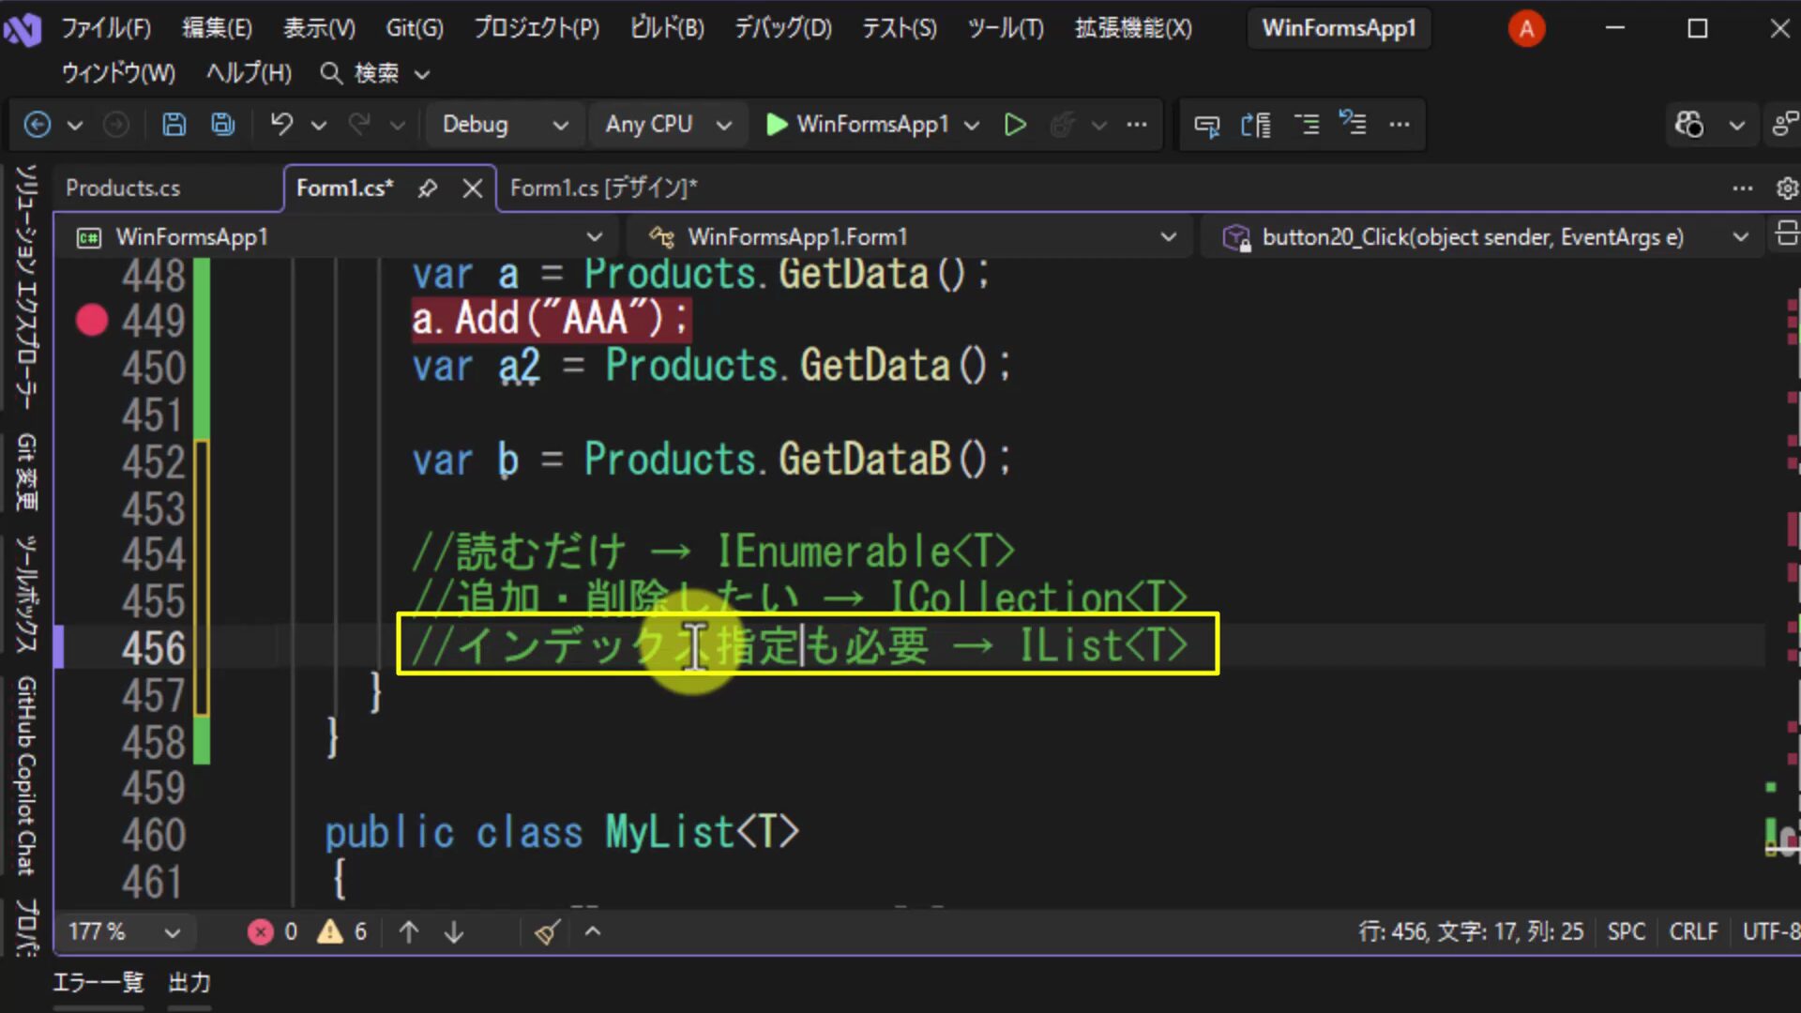Click the comment selected lines toolbar icon
Image resolution: width=1801 pixels, height=1013 pixels.
[1307, 124]
